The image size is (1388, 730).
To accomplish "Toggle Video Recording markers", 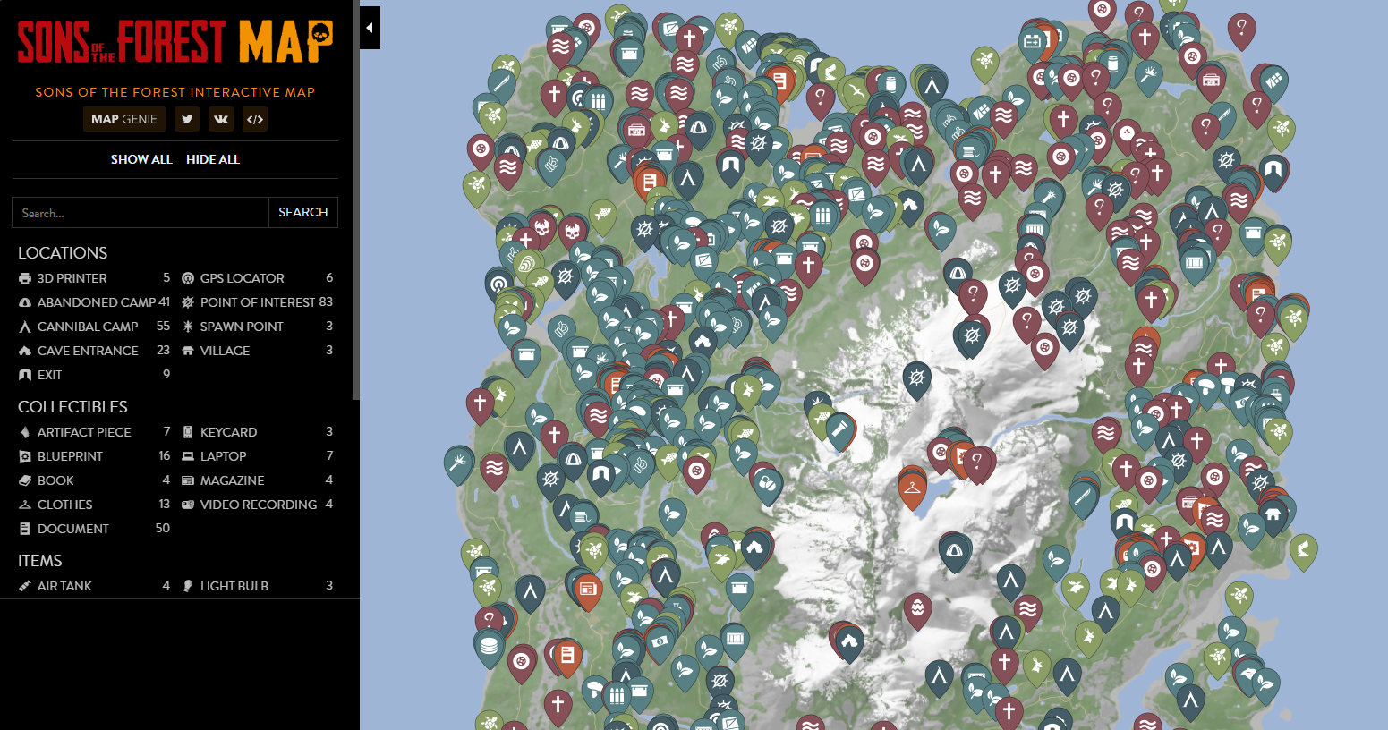I will click(x=257, y=505).
